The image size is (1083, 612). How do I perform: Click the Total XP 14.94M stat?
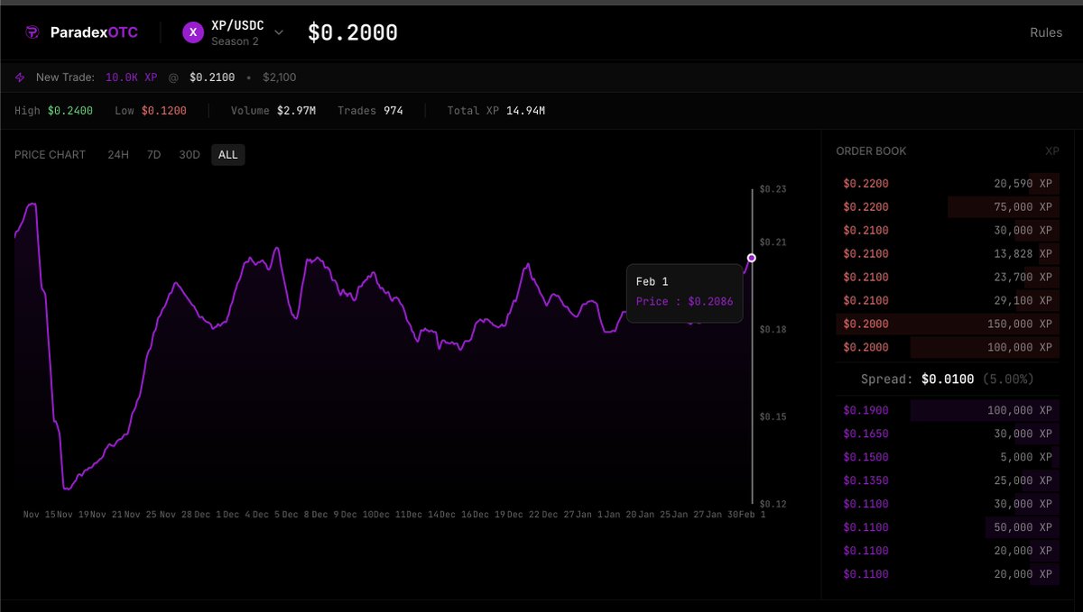pyautogui.click(x=496, y=111)
